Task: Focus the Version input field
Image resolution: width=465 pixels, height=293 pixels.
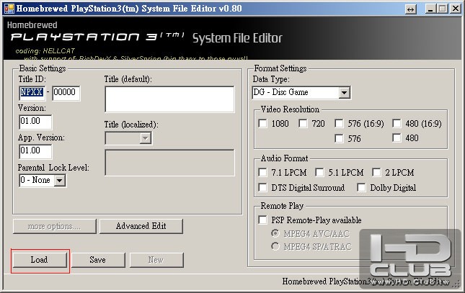Action: pyautogui.click(x=35, y=122)
